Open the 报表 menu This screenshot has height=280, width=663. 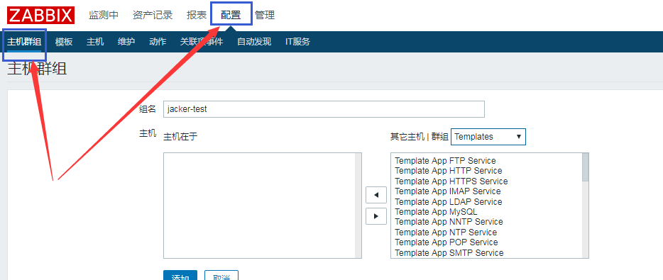click(x=197, y=15)
